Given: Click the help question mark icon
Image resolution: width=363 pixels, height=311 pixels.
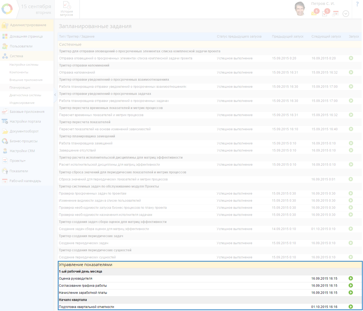Looking at the screenshot, I should pyautogui.click(x=357, y=4).
